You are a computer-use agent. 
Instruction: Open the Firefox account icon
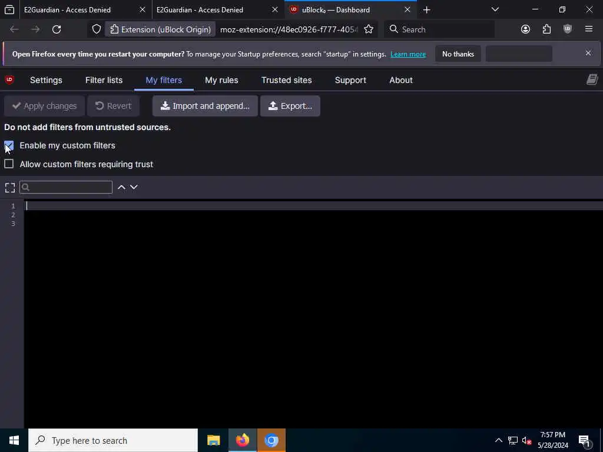[525, 29]
